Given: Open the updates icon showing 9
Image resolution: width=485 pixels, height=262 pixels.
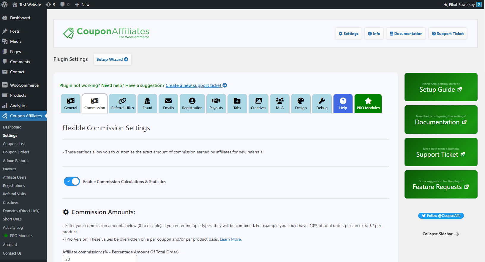Looking at the screenshot, I should tap(50, 4).
